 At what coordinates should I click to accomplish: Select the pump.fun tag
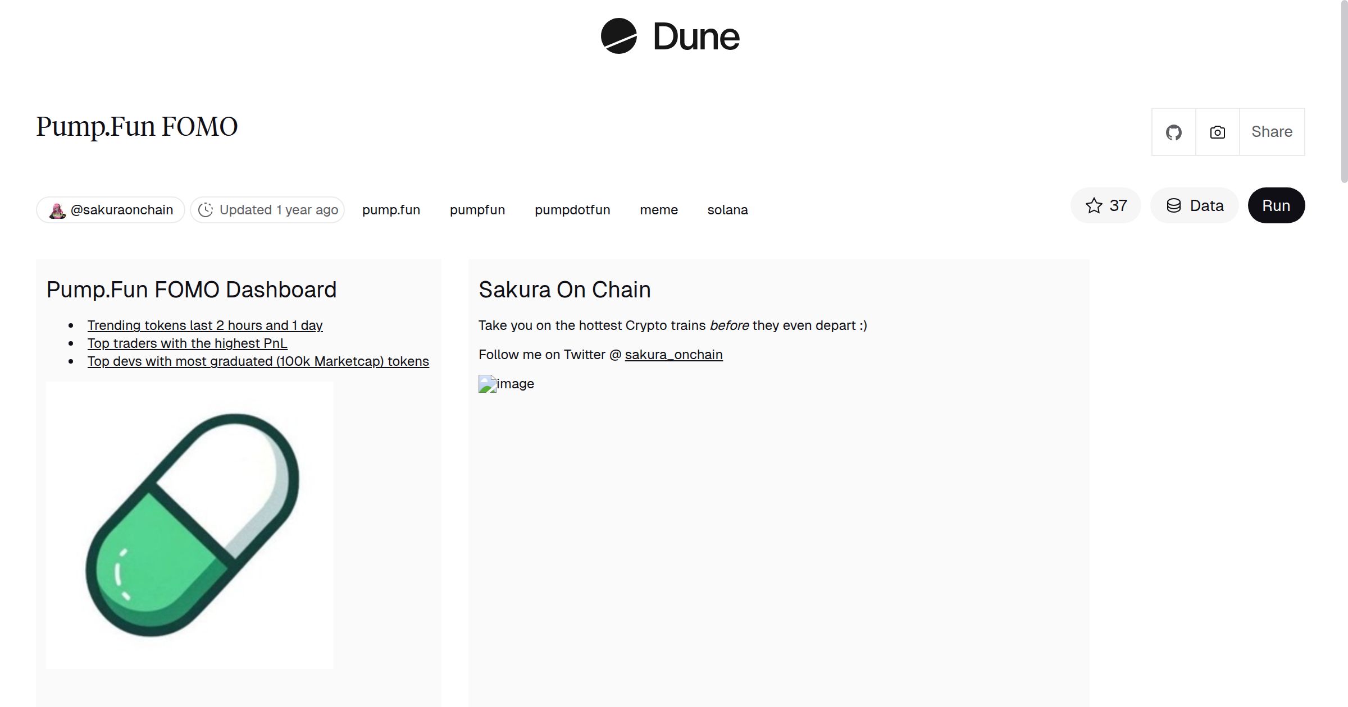coord(391,210)
